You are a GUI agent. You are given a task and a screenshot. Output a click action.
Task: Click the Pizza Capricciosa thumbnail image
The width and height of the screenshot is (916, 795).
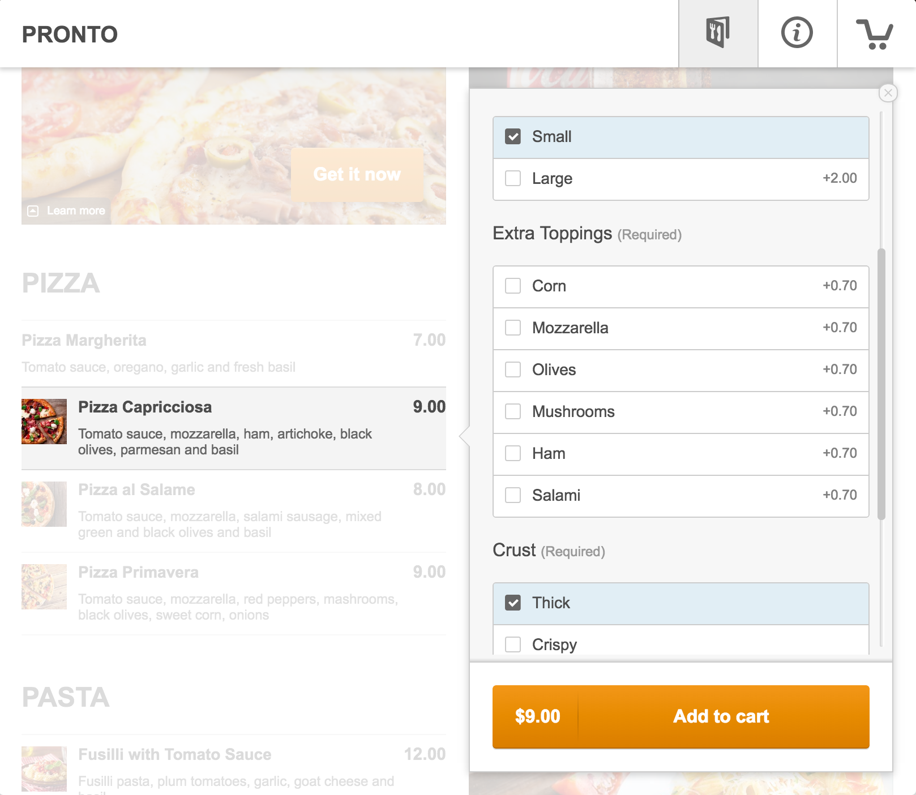(44, 422)
